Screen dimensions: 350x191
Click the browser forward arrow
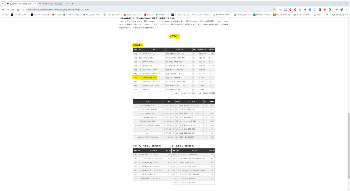8,9
